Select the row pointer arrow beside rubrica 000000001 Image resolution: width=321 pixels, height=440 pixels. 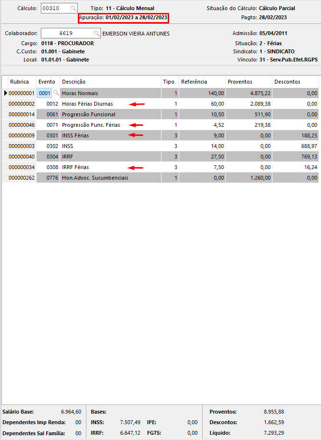[x=5, y=93]
